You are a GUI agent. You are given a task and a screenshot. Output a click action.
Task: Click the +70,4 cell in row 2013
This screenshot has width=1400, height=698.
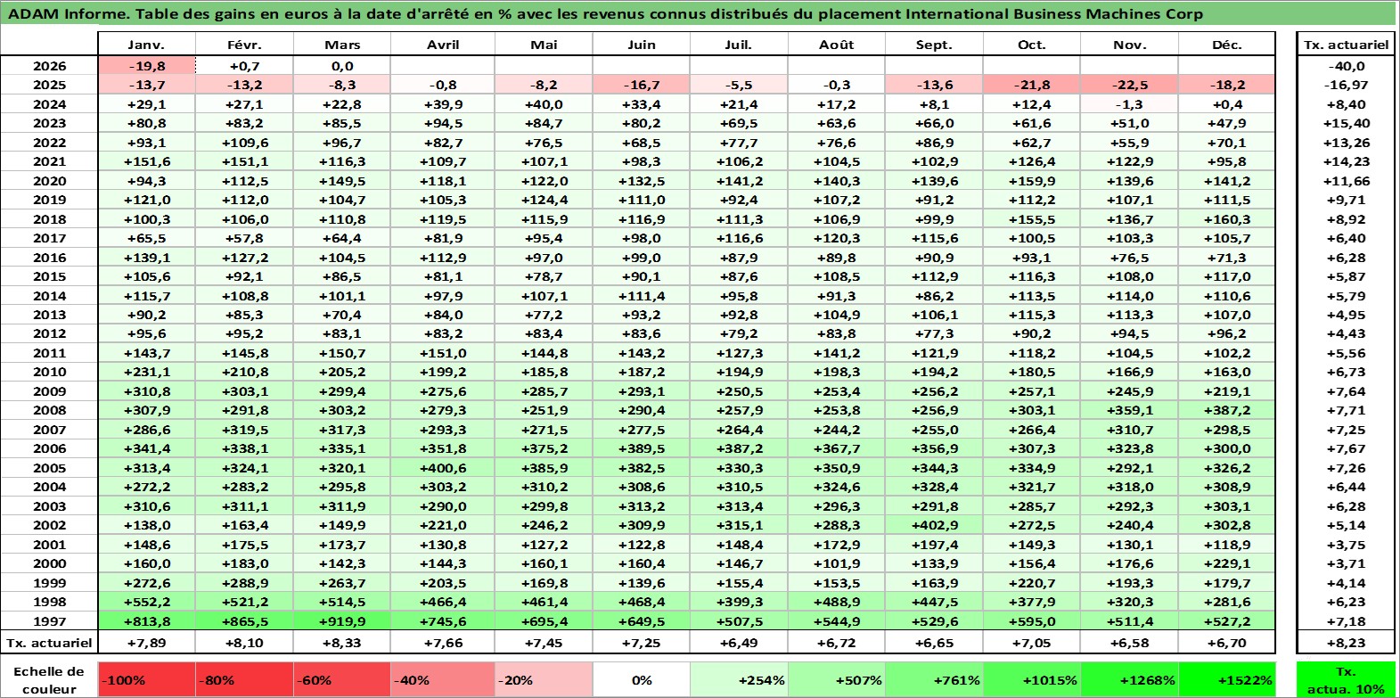342,315
